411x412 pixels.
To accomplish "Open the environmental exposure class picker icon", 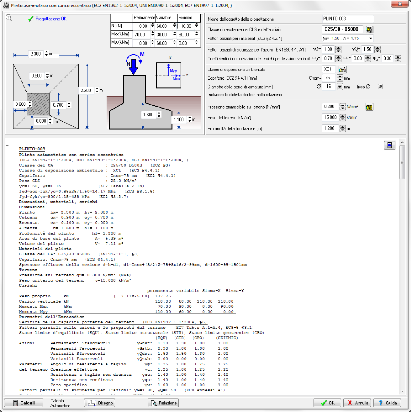I will [x=343, y=70].
